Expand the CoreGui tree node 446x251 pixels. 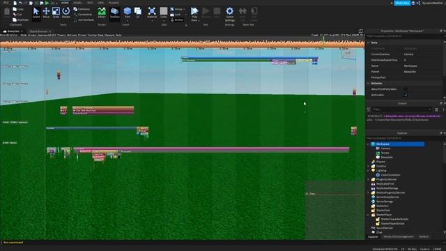point(369,166)
